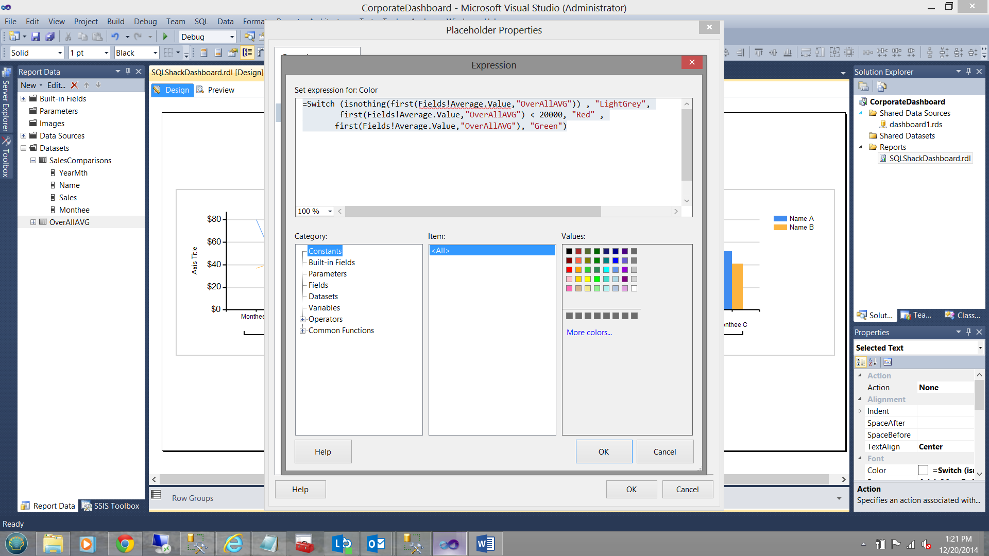Expand the Operators category node
Screen dimensions: 989x556
303,319
